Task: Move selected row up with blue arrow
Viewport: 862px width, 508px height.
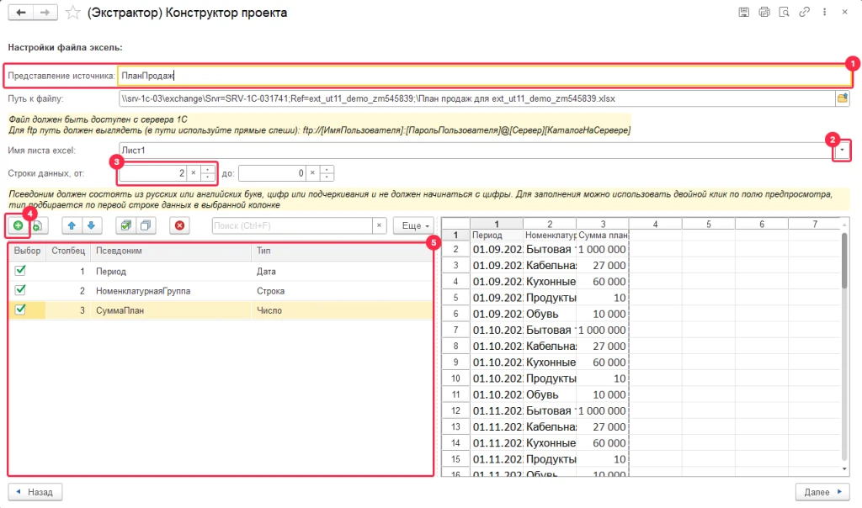Action: (x=73, y=225)
